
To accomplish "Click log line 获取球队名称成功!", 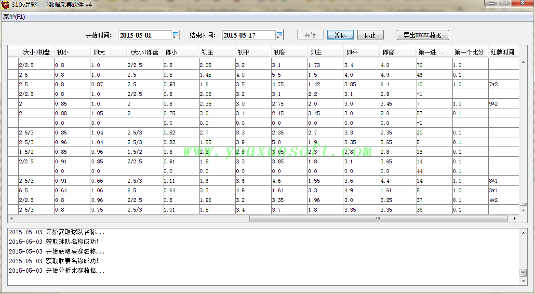I will pos(54,242).
